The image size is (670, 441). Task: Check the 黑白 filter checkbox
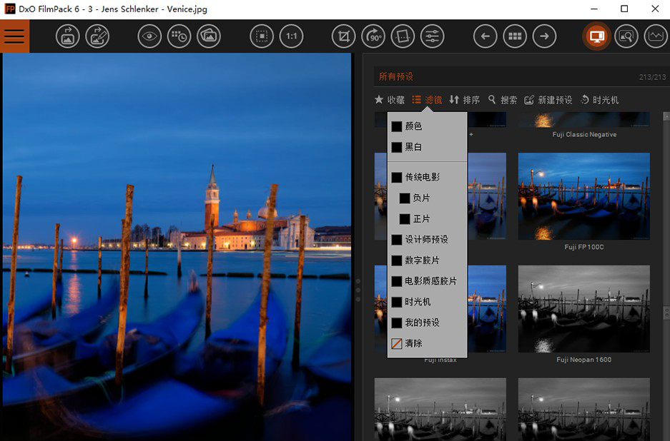point(397,147)
